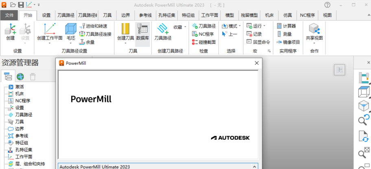Switch to the 机床 ribbon tab
Viewport: 371px width, 169px height.
[269, 15]
